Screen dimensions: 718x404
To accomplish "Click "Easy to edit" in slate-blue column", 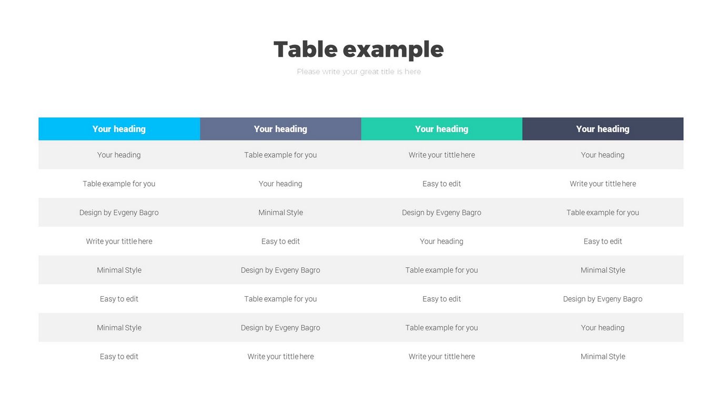I will coord(280,241).
